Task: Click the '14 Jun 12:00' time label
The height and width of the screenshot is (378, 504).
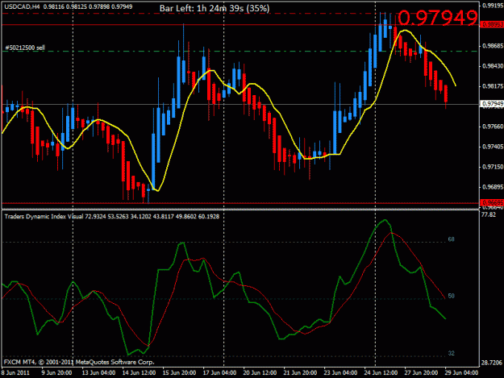Action: click(x=139, y=372)
